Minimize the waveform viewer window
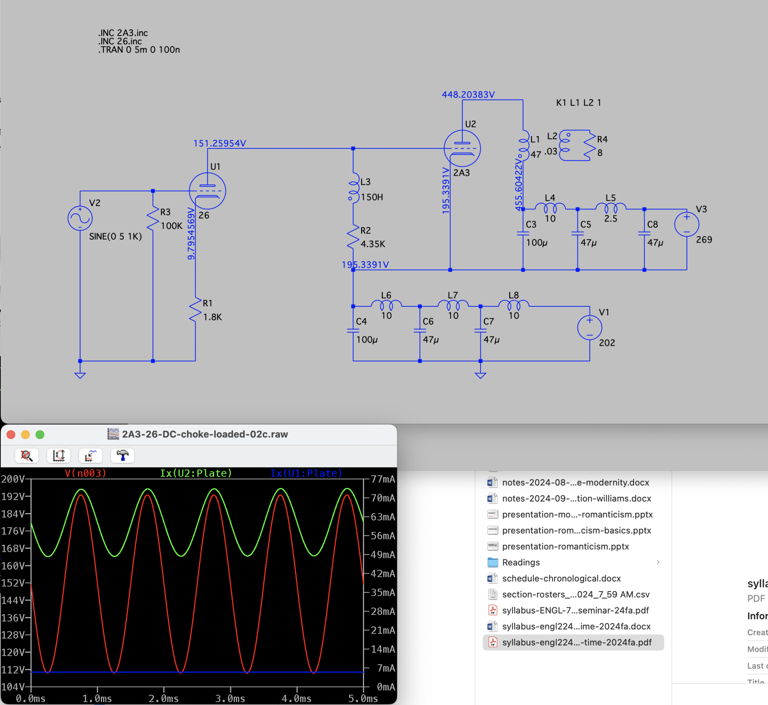The image size is (768, 705). (25, 434)
